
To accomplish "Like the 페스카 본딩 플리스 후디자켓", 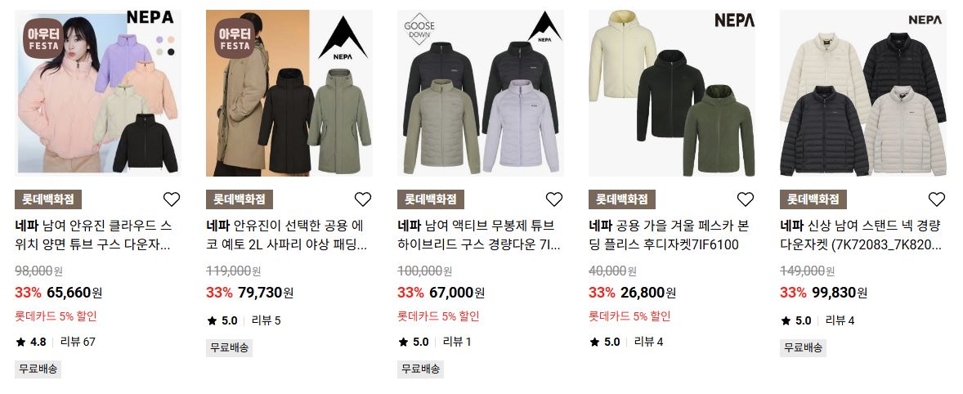I will pyautogui.click(x=745, y=199).
